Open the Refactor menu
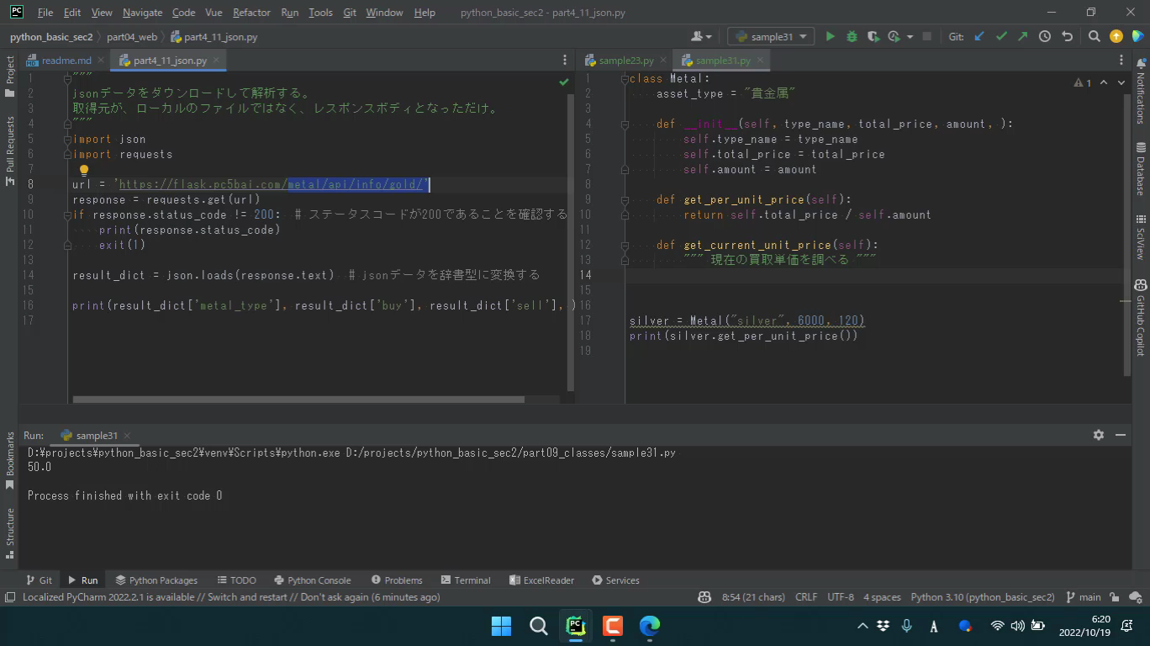1150x646 pixels. pyautogui.click(x=251, y=13)
